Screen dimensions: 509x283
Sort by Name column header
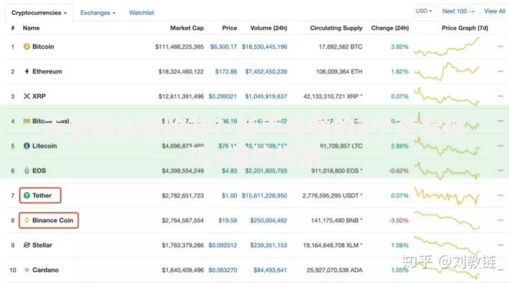pos(31,28)
